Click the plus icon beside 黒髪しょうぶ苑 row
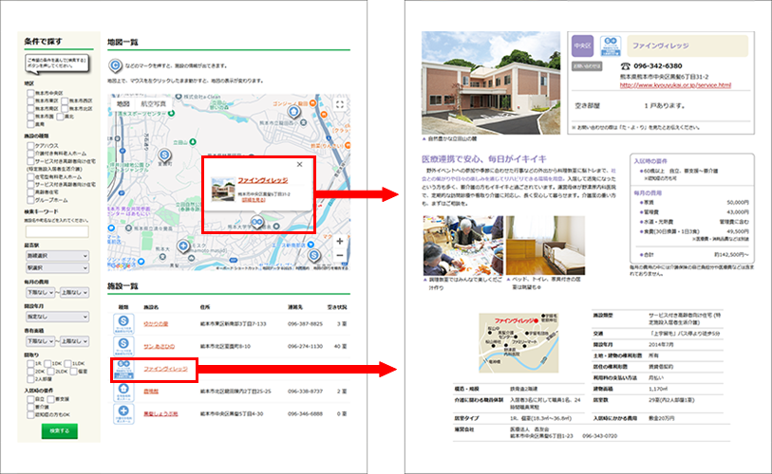Image resolution: width=772 pixels, height=474 pixels. click(123, 412)
